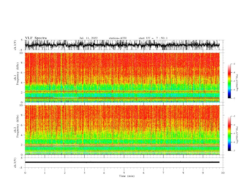Click the "ch.3(V)" axis label
This screenshot has width=251, height=194.
click(15, 163)
